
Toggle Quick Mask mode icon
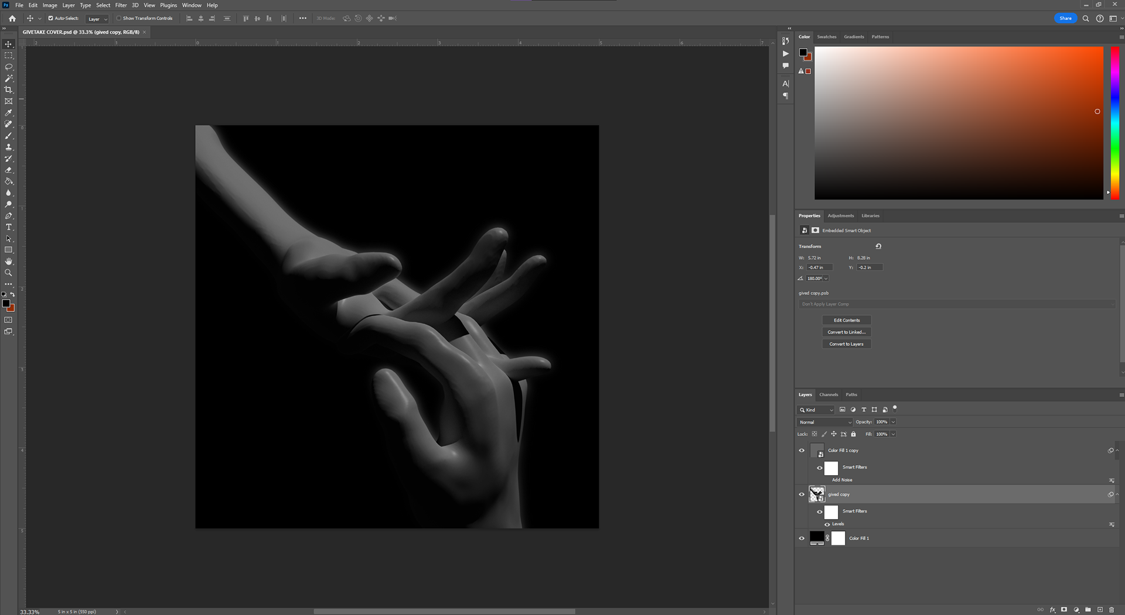point(8,320)
